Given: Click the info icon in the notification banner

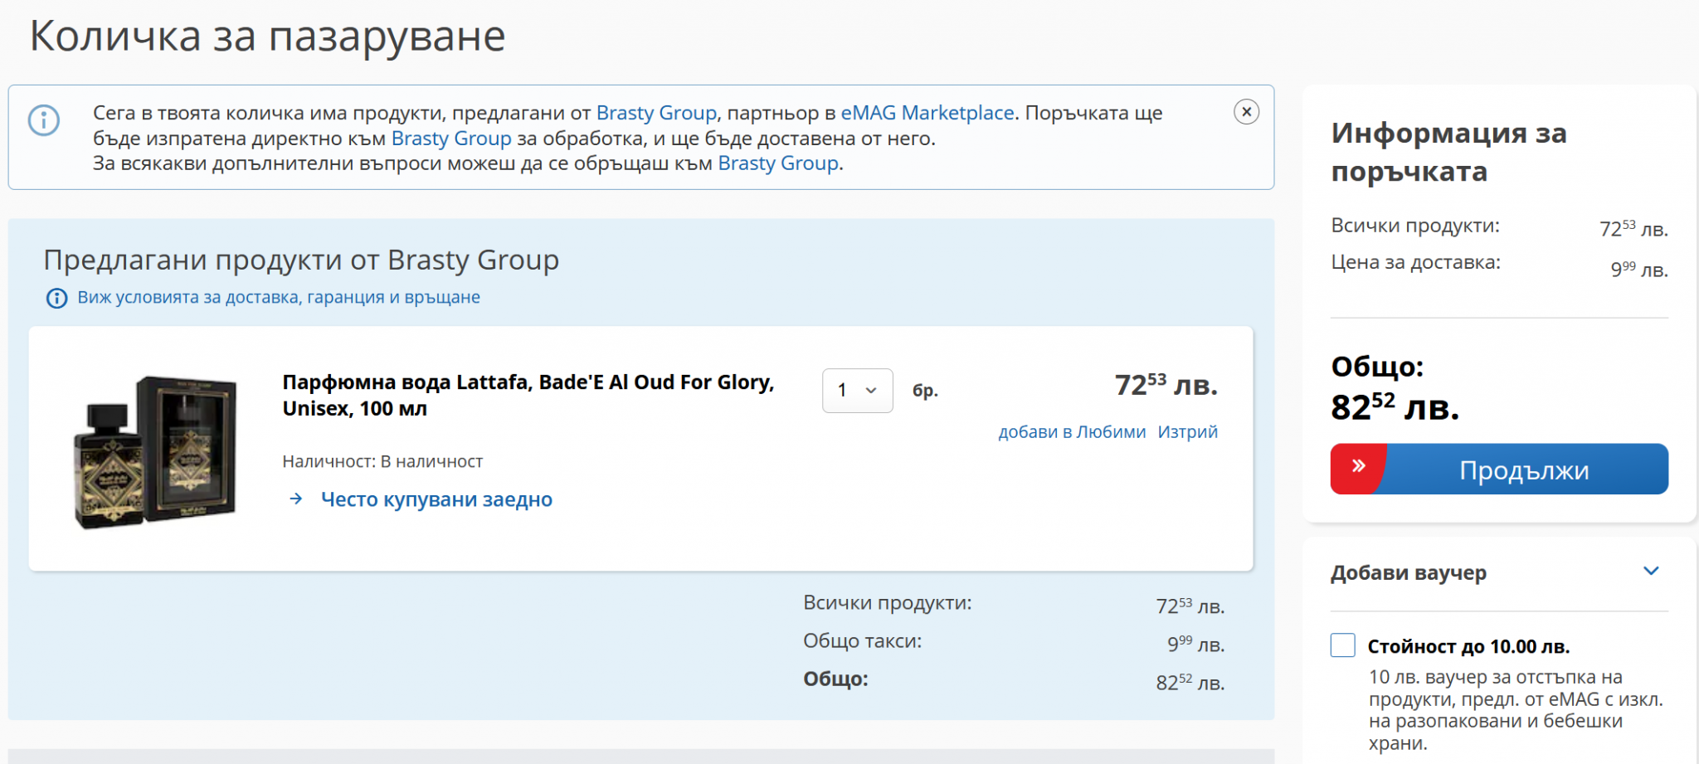Looking at the screenshot, I should pos(44,120).
